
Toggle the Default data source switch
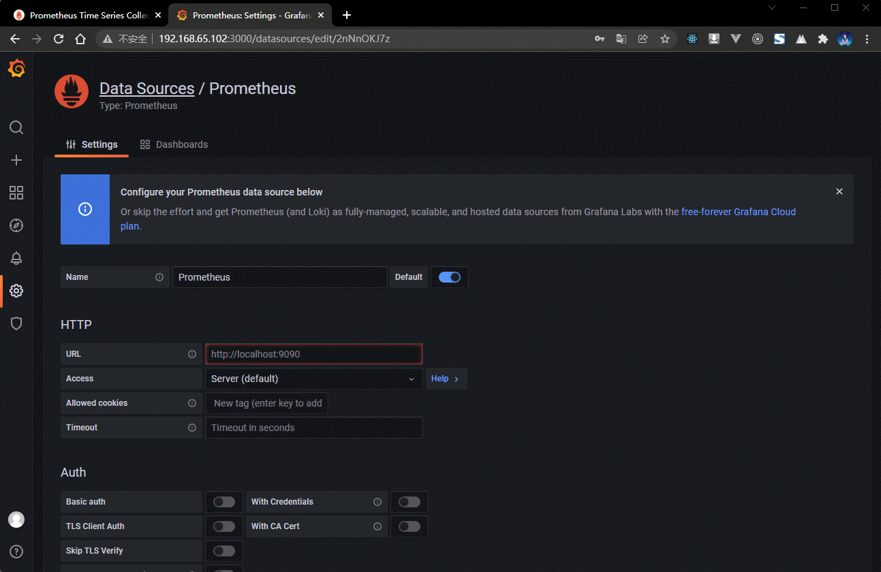pos(450,277)
